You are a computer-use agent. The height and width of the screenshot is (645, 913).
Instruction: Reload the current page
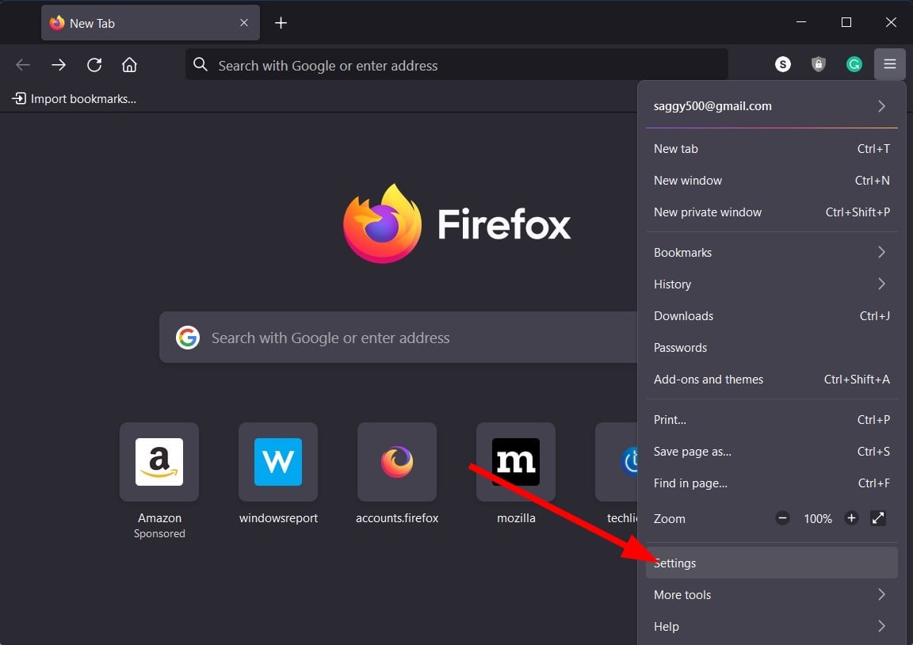94,65
